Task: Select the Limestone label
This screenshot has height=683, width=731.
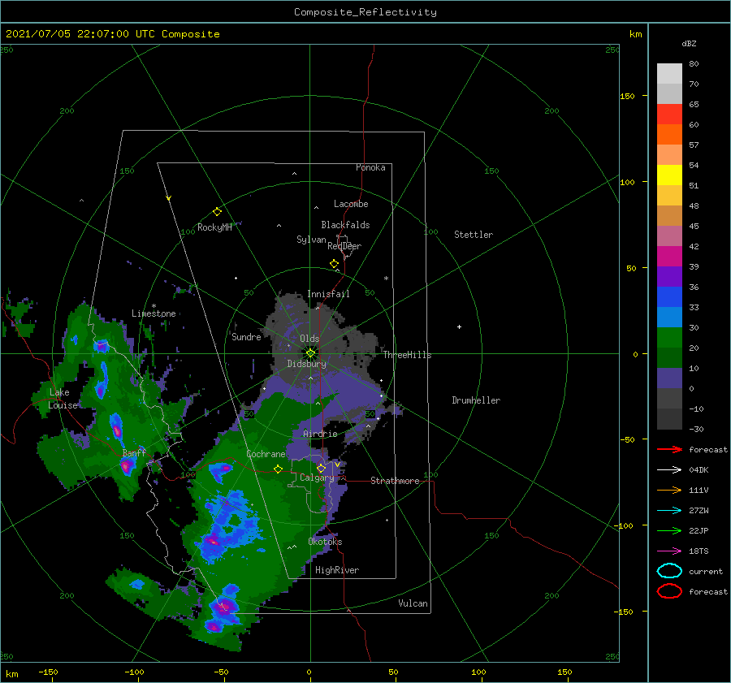Action: pyautogui.click(x=154, y=313)
